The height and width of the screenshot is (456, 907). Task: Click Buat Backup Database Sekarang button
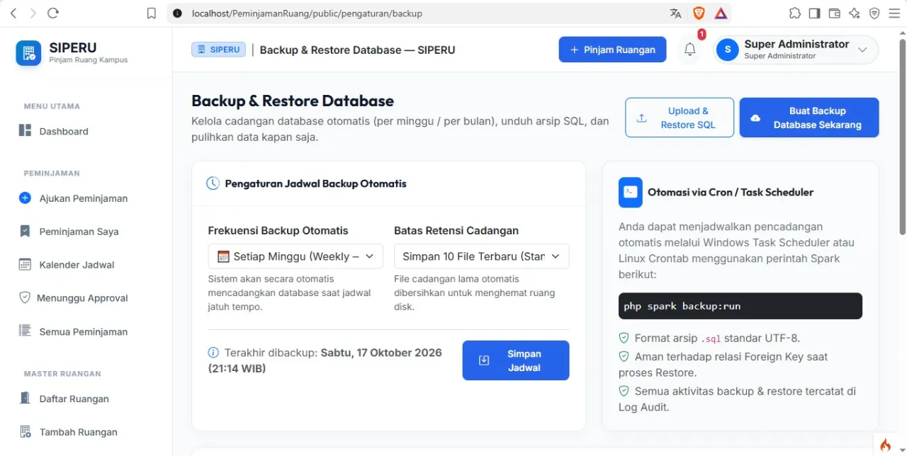(x=809, y=118)
